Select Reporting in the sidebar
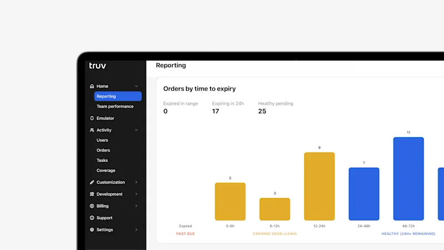The height and width of the screenshot is (250, 444). 118,96
